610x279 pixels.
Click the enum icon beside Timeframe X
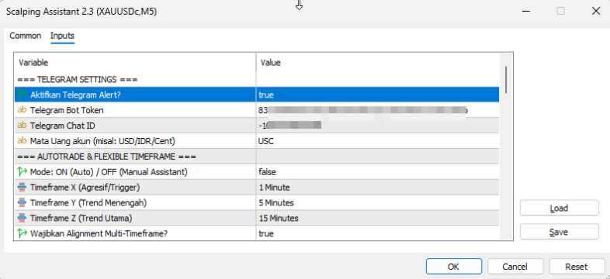click(23, 188)
